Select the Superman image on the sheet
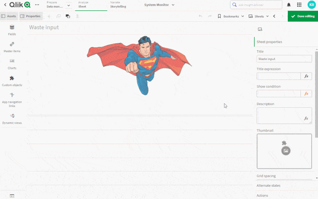The height and width of the screenshot is (199, 318). point(139,65)
